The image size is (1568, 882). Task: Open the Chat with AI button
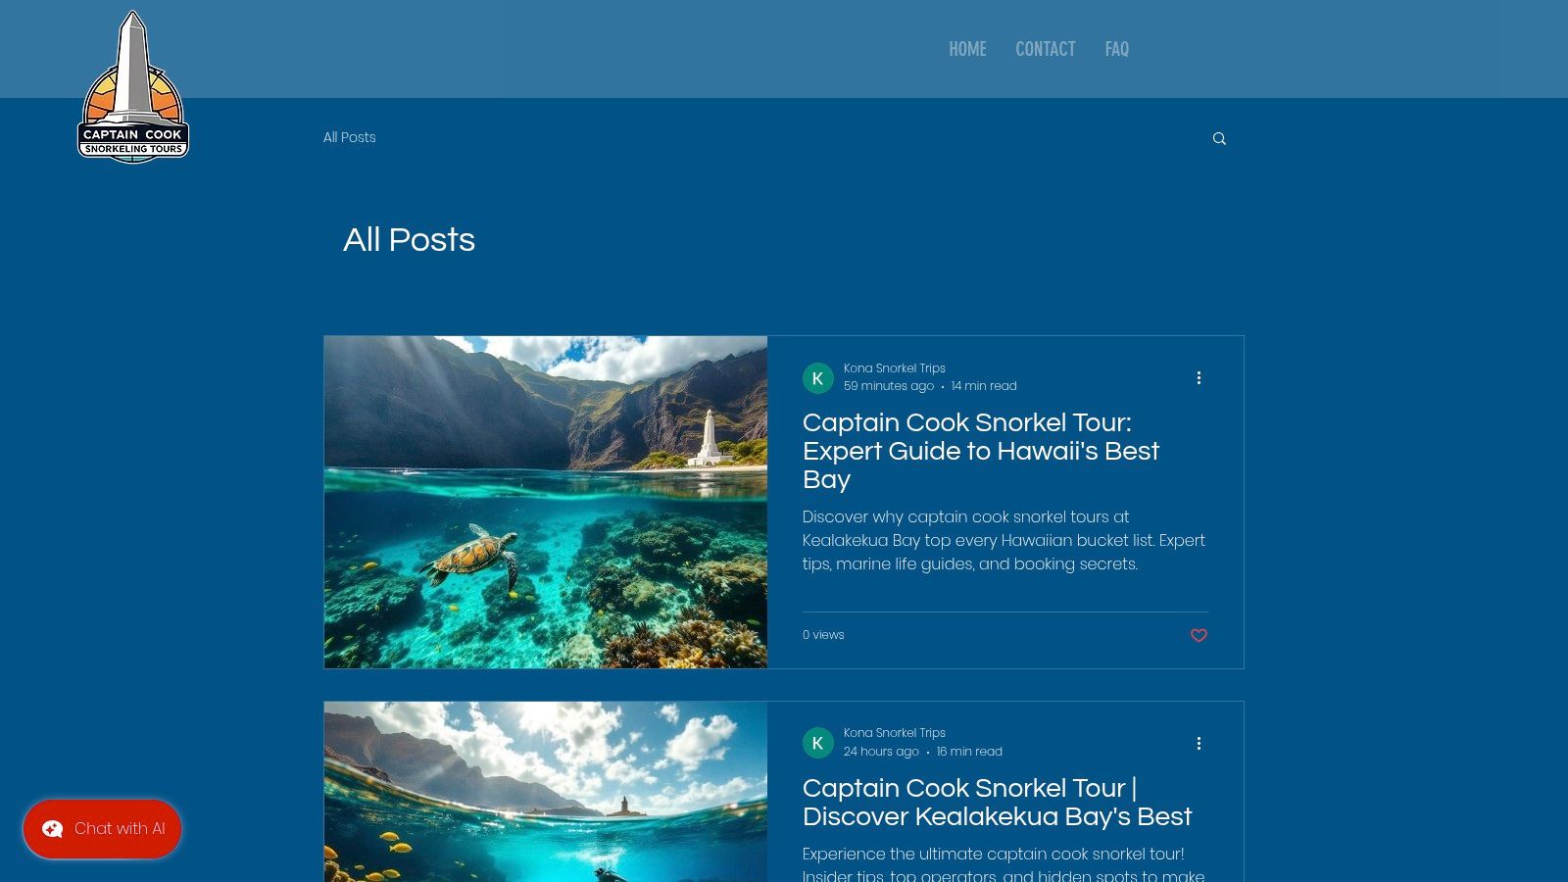click(102, 828)
